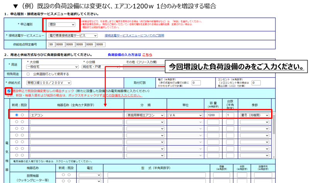
Task: Open the こちら link for 負荷設備の入力方法
Action: (147, 55)
